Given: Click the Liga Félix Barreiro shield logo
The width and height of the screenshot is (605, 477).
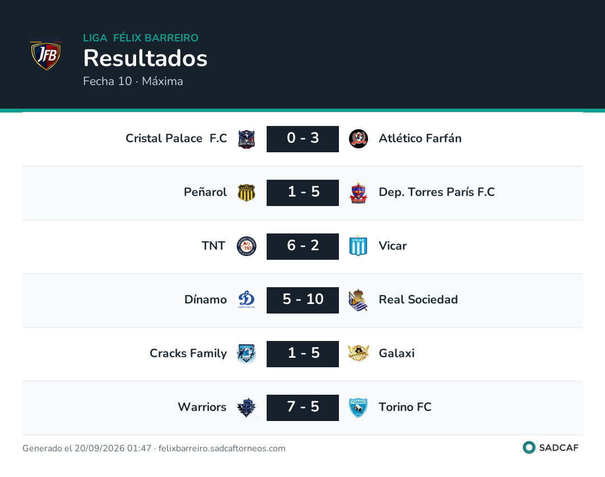Looking at the screenshot, I should 46,54.
